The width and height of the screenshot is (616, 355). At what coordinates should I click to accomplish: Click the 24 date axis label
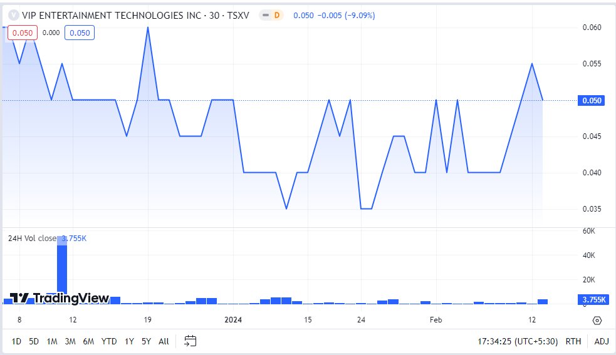(x=361, y=320)
